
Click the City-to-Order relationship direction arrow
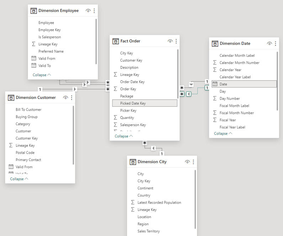coord(153,148)
